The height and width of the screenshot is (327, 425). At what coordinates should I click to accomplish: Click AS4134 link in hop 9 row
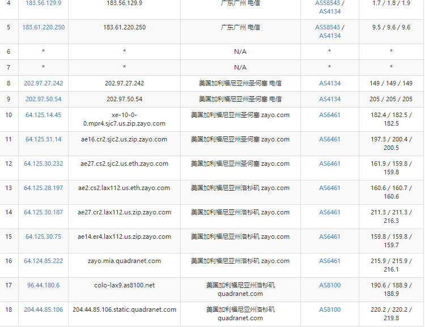pos(330,99)
